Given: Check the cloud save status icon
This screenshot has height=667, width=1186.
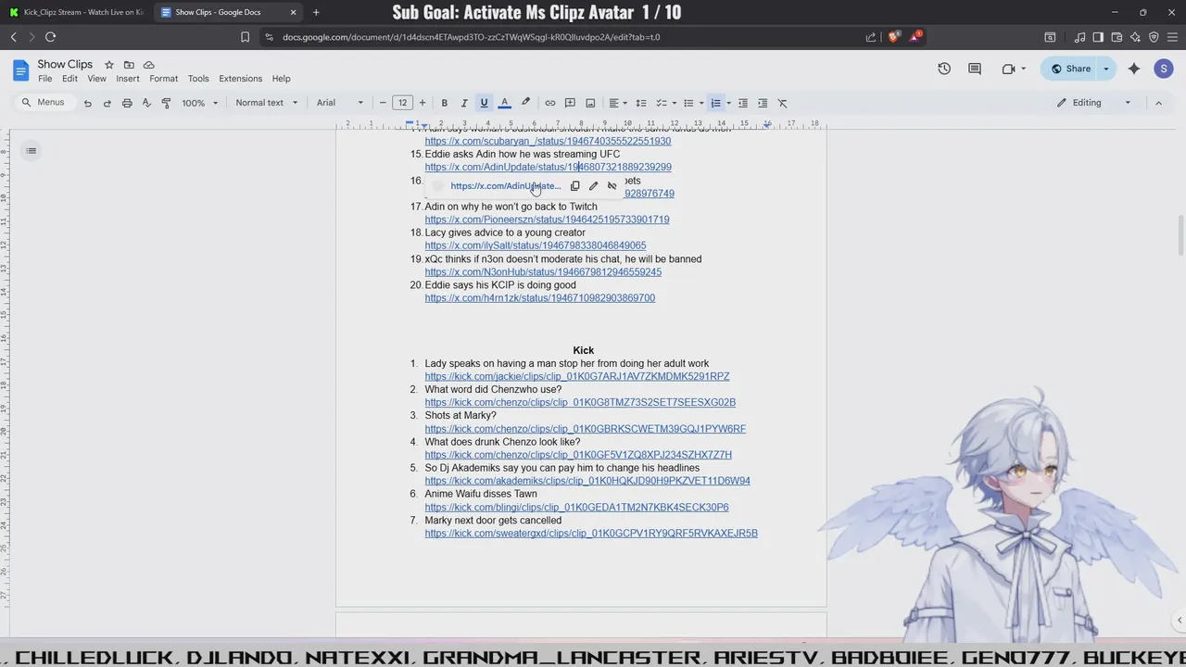Looking at the screenshot, I should click(x=148, y=65).
